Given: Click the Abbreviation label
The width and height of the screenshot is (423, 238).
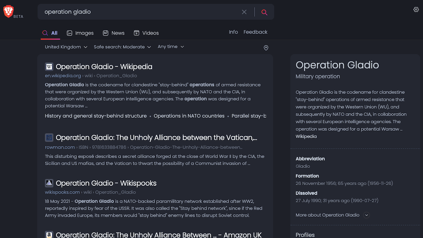Looking at the screenshot, I should (310, 159).
